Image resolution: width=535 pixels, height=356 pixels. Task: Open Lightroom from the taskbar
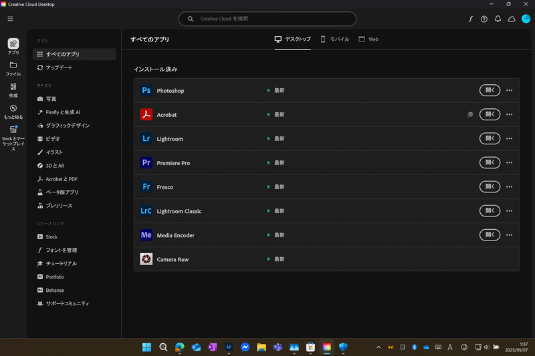(229, 347)
